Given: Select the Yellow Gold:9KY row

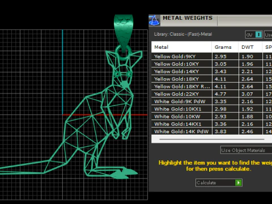Looking at the screenshot, I should click(x=211, y=57).
